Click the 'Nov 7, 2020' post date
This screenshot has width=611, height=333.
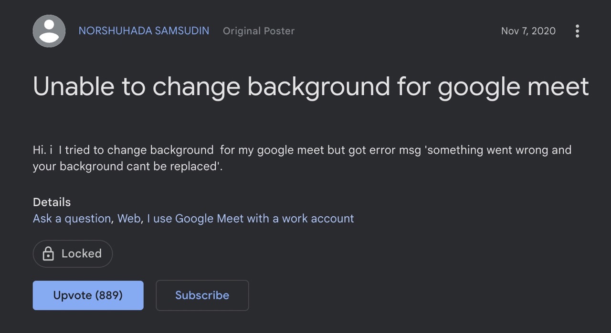528,30
